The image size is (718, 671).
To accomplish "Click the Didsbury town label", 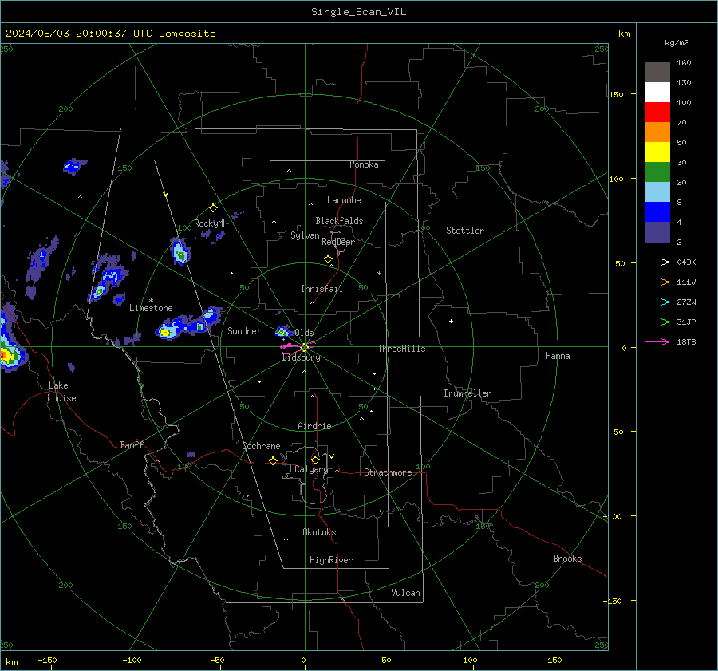I will click(x=301, y=357).
